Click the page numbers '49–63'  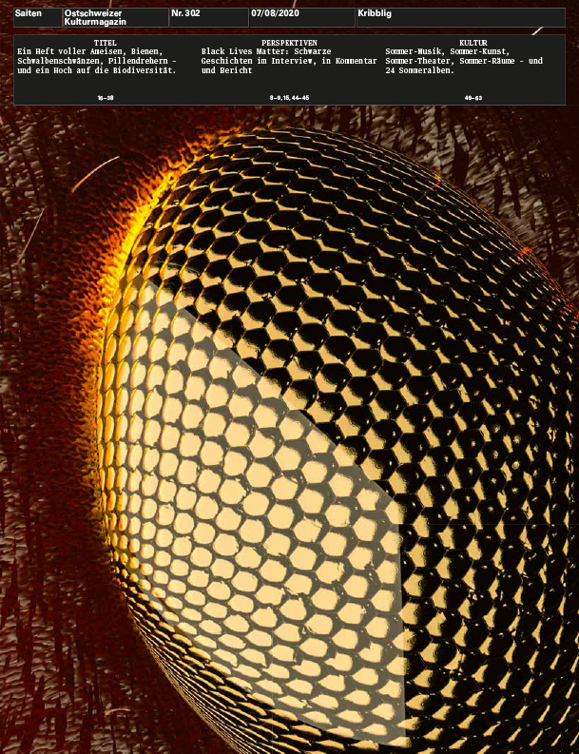473,98
